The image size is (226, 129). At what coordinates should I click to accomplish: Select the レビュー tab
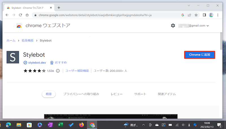117,94
